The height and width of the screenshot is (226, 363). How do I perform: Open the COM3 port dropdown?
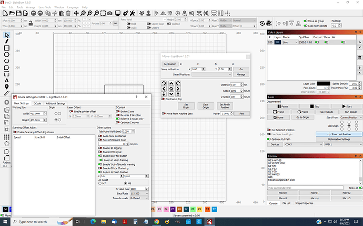point(303,145)
